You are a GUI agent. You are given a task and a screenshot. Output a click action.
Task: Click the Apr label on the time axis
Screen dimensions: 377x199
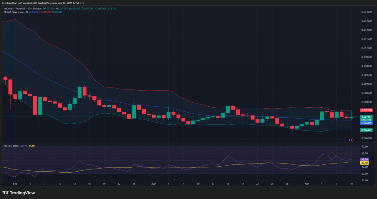point(307,183)
